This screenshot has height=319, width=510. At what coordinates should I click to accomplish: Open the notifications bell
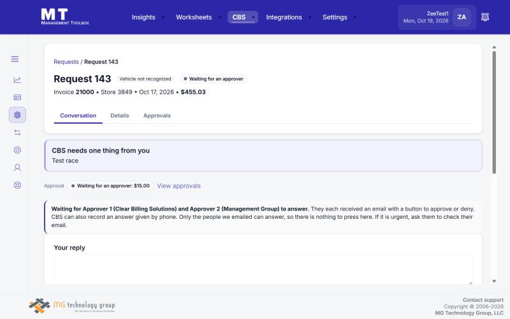point(485,17)
